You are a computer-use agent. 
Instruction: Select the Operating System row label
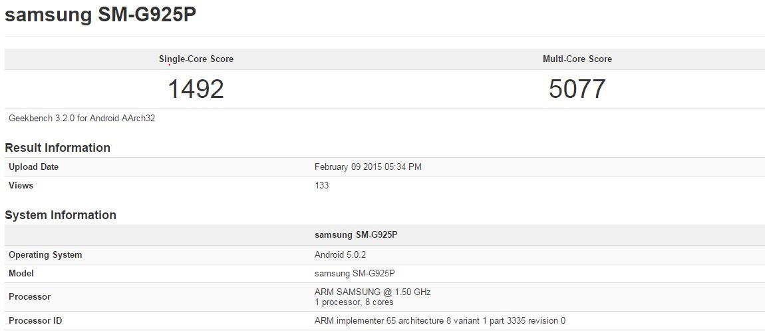pos(45,255)
